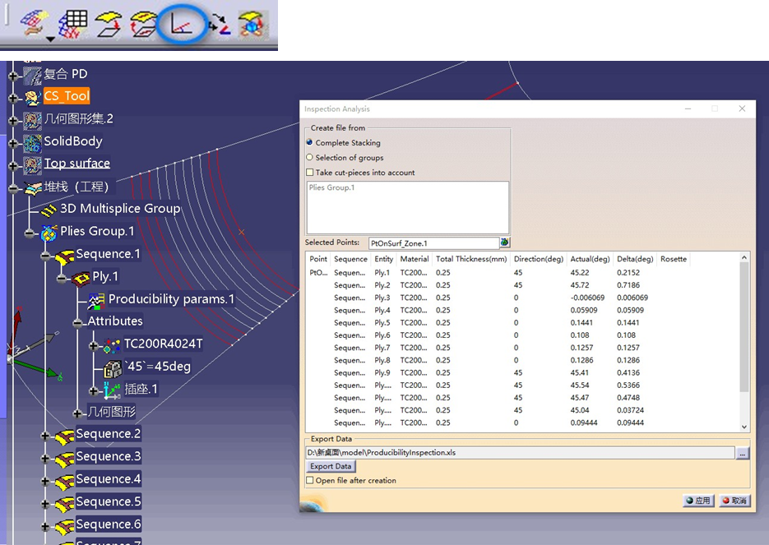Click the Plies Group.1 globe icon

49,233
